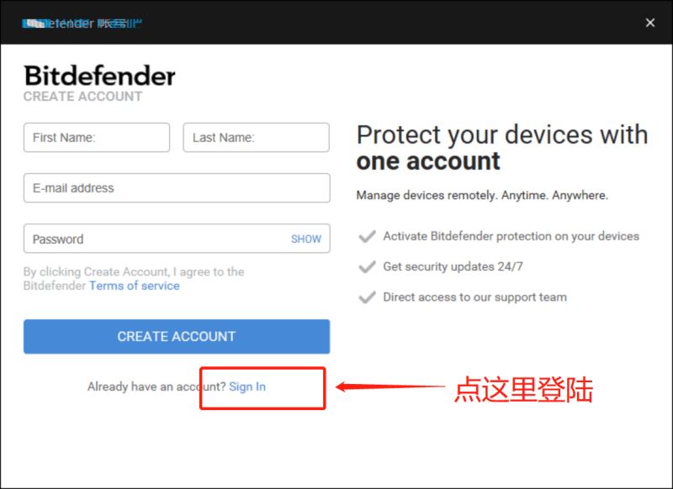This screenshot has width=673, height=489.
Task: Click the red arrow pointing to Sign In
Action: 390,386
